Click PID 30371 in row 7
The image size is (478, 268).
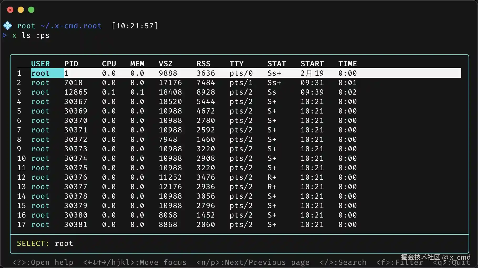click(76, 130)
